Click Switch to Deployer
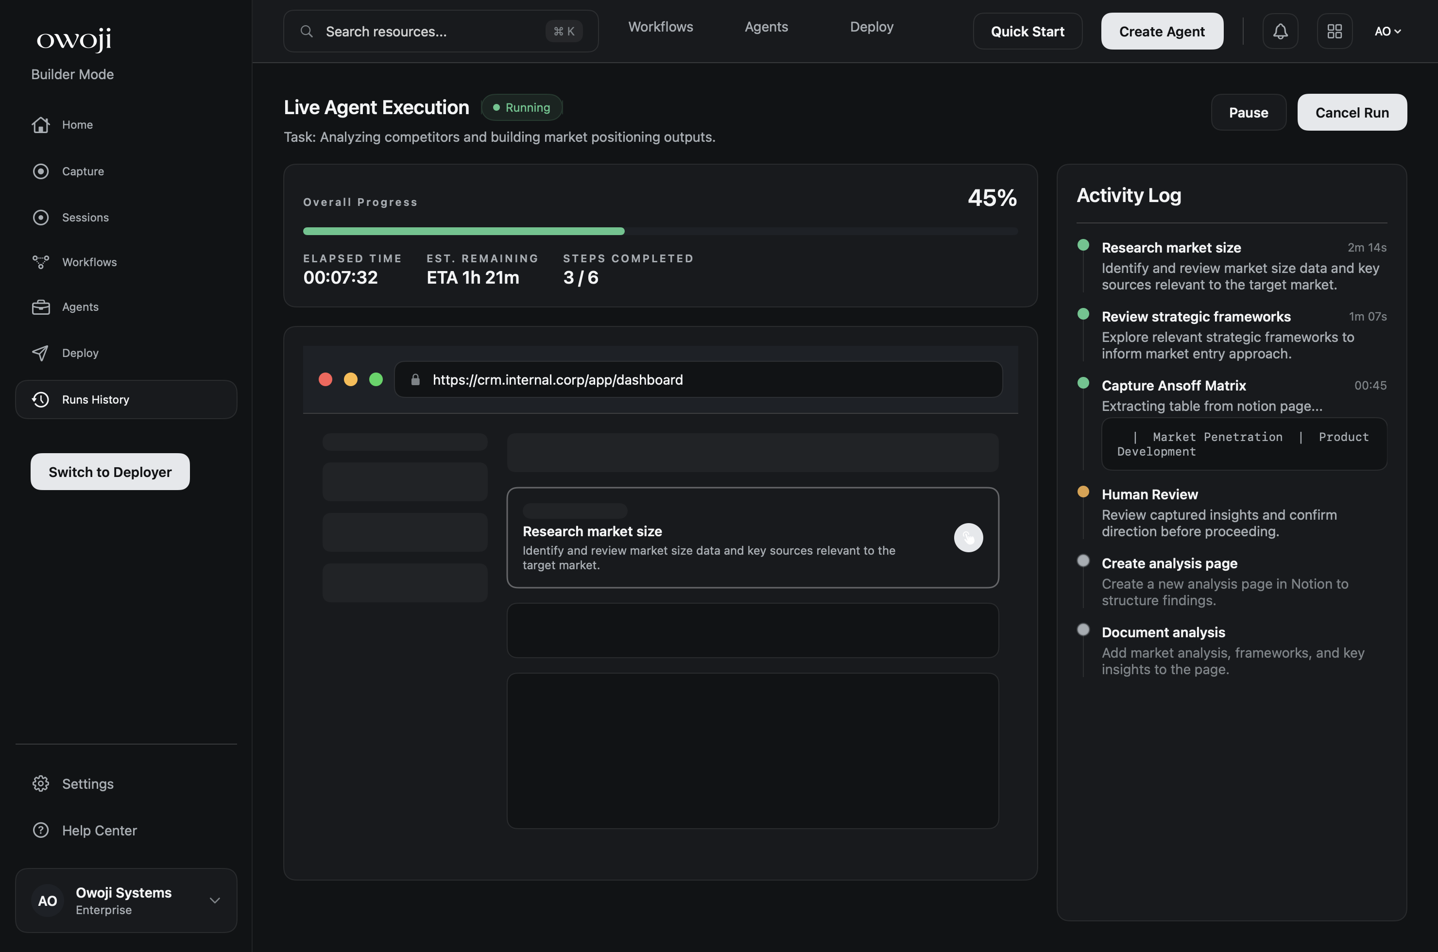Image resolution: width=1438 pixels, height=952 pixels. (x=110, y=472)
